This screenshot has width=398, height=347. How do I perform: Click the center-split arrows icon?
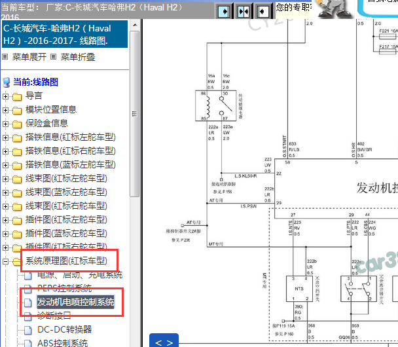click(x=244, y=11)
